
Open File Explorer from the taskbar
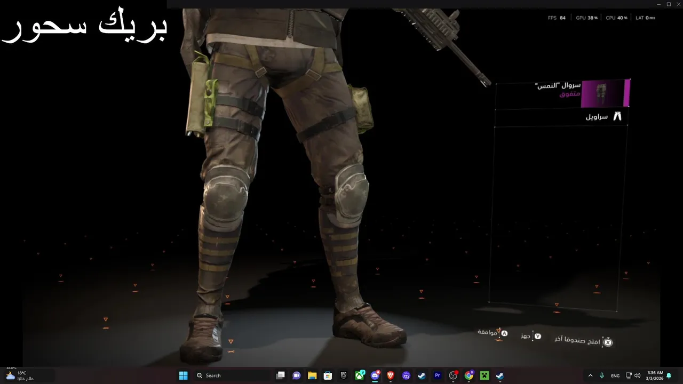click(312, 375)
